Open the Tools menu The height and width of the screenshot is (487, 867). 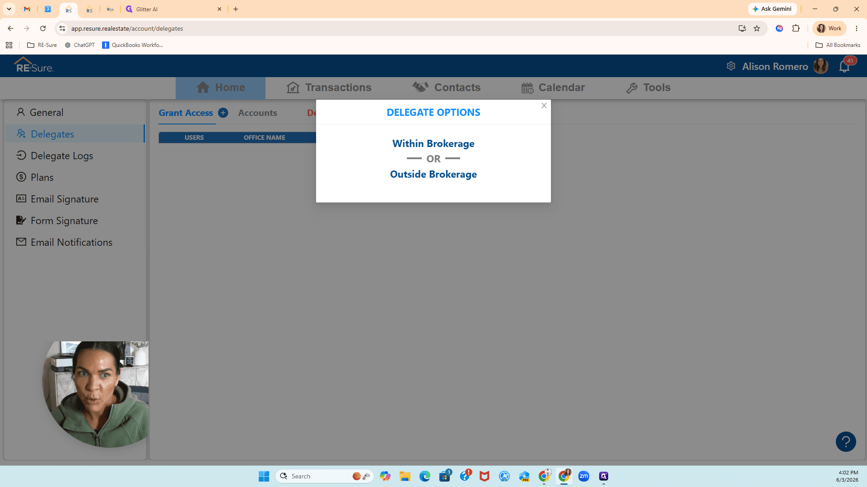point(648,87)
